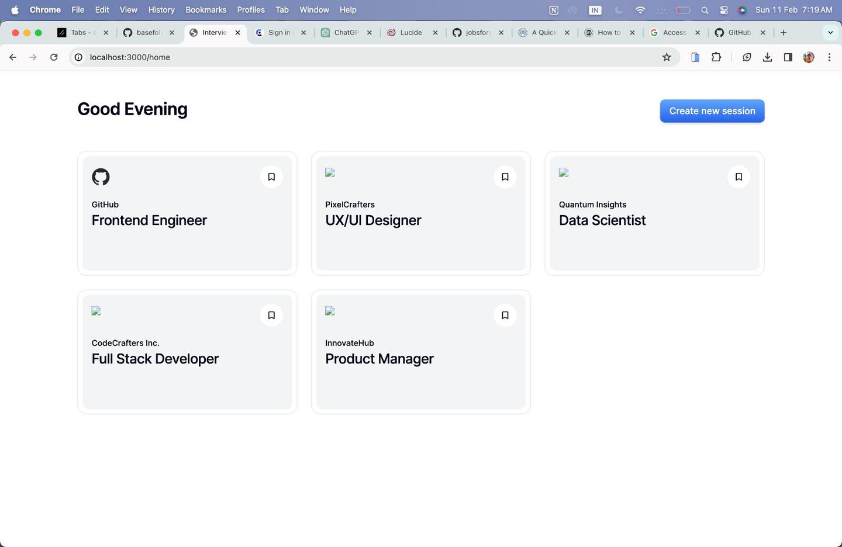Image resolution: width=842 pixels, height=547 pixels.
Task: Open the UX/UI Designer job title
Action: [373, 220]
